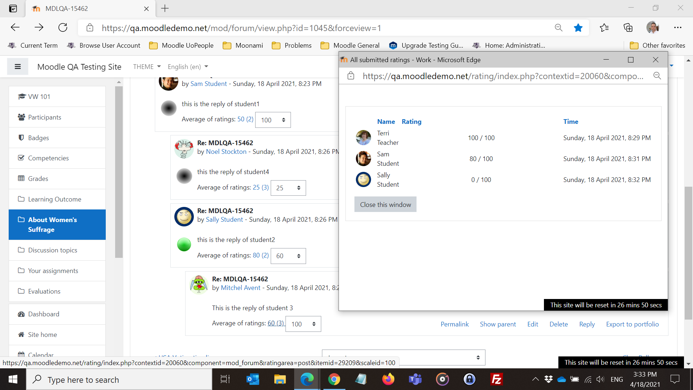Open Firefox from the taskbar
The width and height of the screenshot is (693, 390).
(388, 380)
